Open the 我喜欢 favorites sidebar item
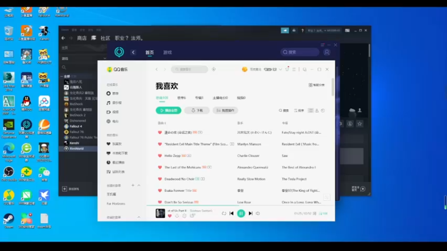447x251 pixels. pos(114,144)
